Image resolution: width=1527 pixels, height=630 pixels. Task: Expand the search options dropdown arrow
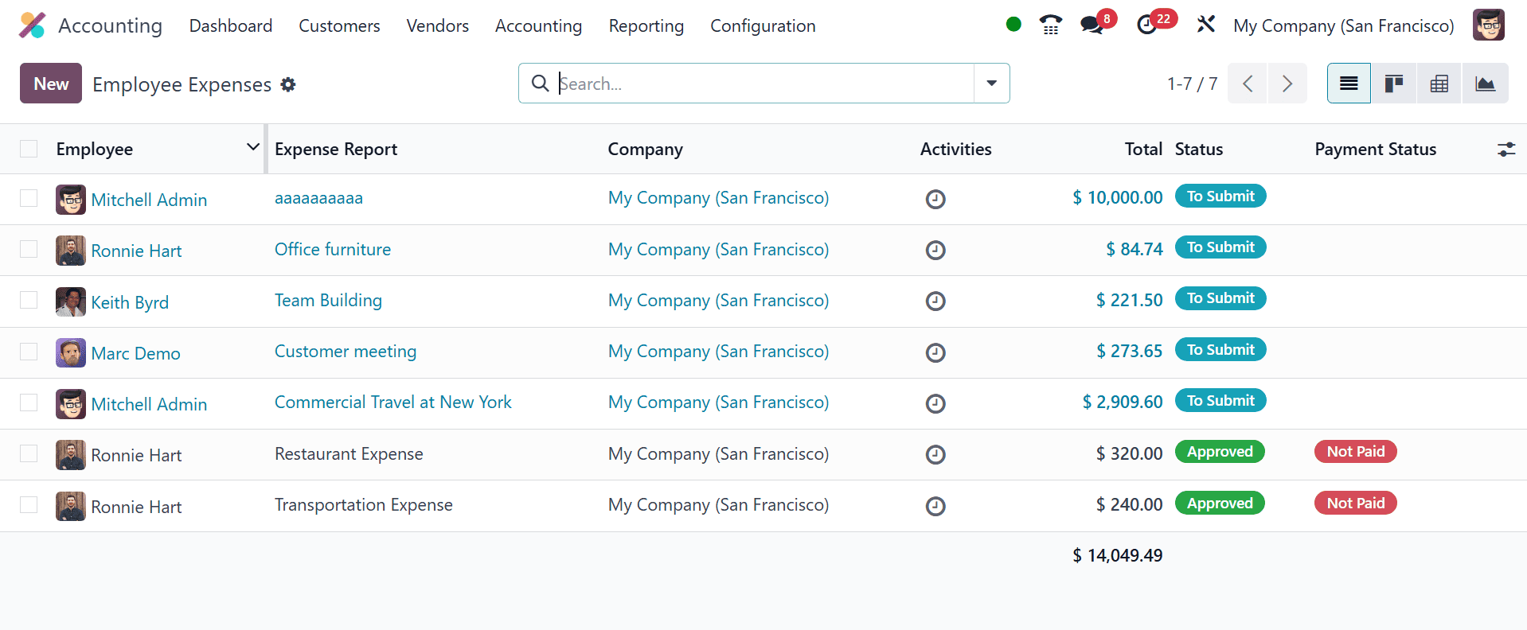pos(991,84)
